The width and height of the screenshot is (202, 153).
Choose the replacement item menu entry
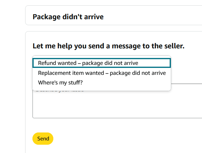[x=102, y=73]
